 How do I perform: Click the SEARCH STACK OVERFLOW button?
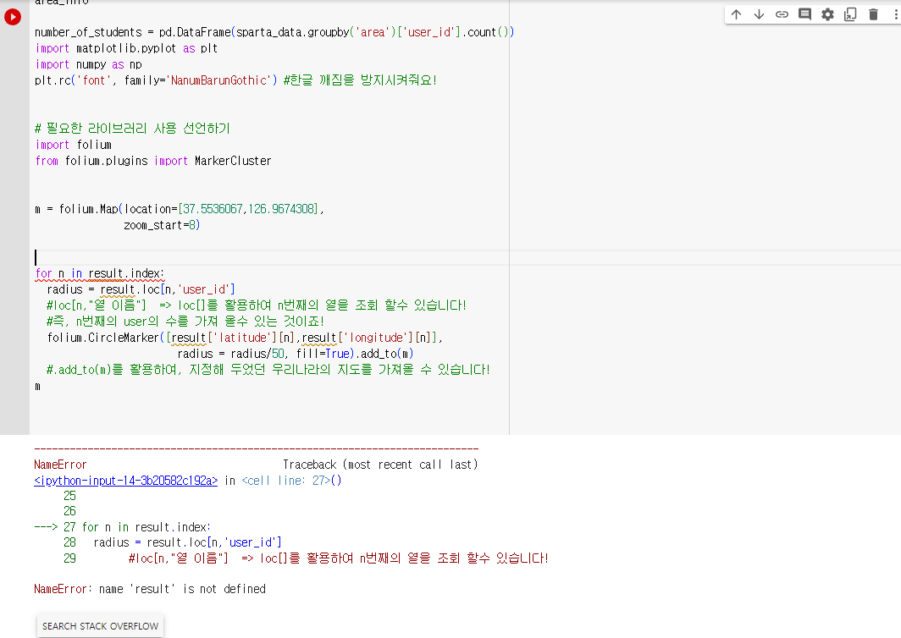(100, 626)
